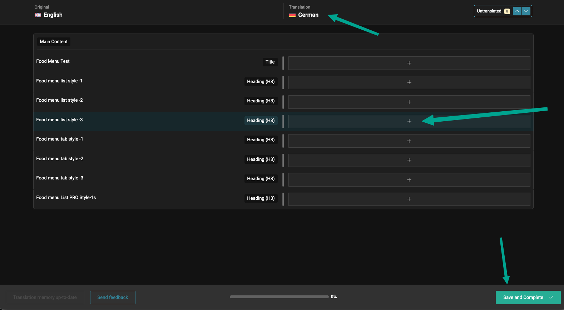Click Heading (H3) badge for list style -3
The height and width of the screenshot is (310, 564).
click(x=261, y=121)
